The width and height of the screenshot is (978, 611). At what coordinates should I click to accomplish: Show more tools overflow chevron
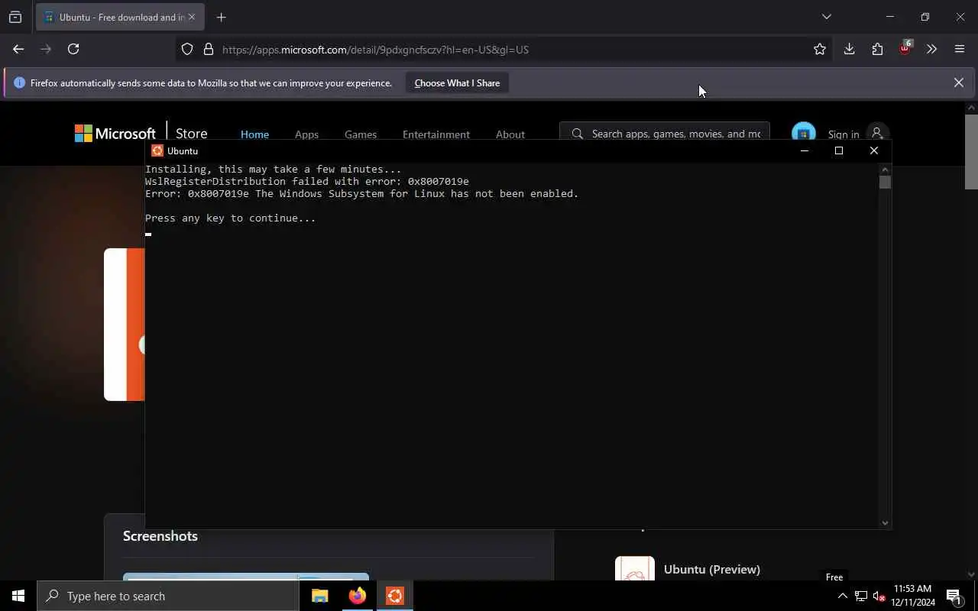(x=931, y=49)
